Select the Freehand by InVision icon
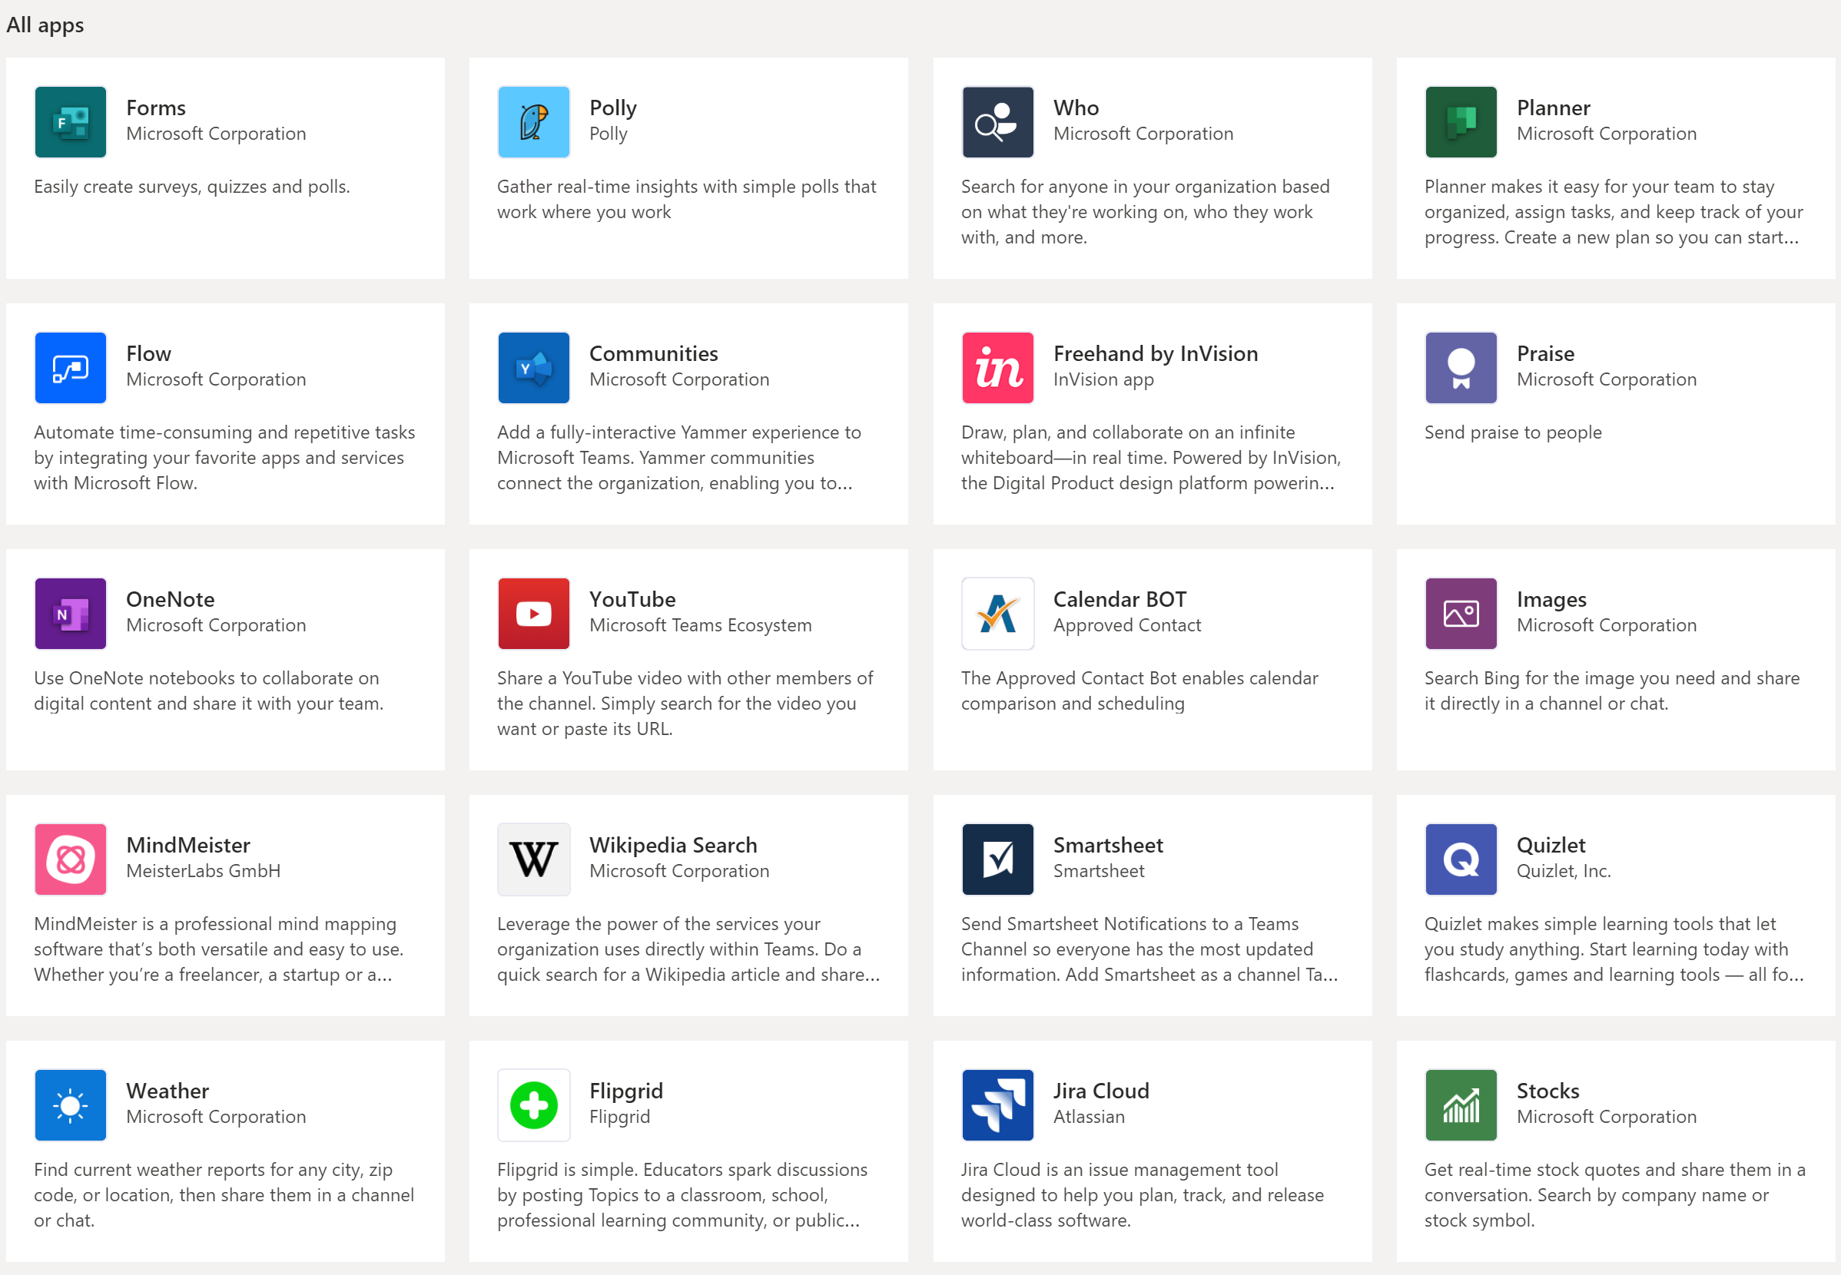 click(998, 368)
